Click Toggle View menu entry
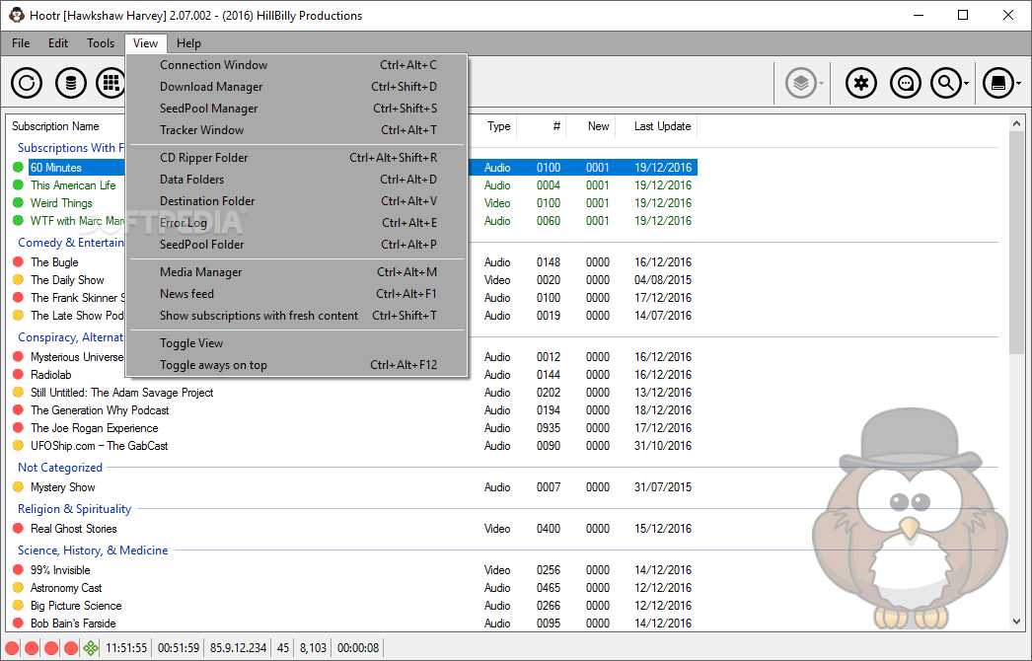 297,343
